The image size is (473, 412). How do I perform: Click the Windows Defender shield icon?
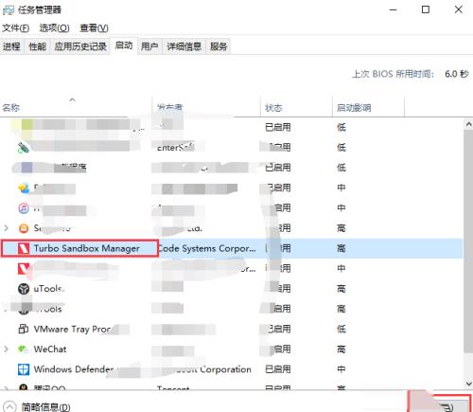pyautogui.click(x=24, y=369)
